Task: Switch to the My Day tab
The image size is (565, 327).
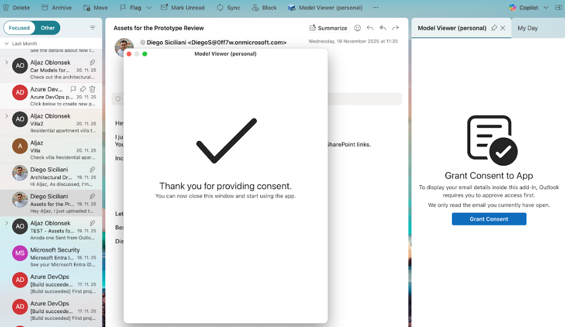Action: coord(527,28)
